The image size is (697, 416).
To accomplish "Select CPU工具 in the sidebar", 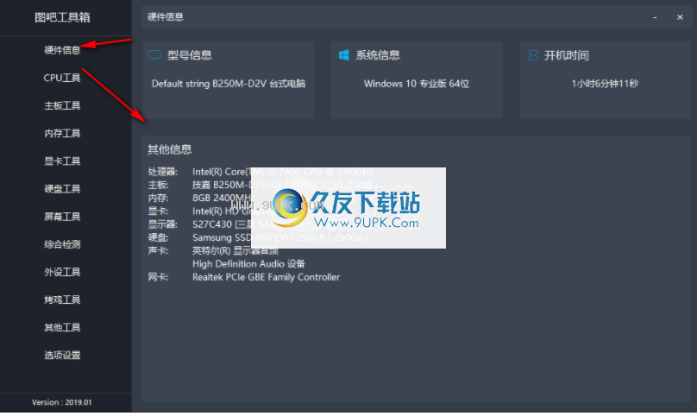I will (x=62, y=78).
